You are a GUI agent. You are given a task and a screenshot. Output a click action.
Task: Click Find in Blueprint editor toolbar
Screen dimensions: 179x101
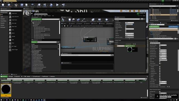pyautogui.click(x=78, y=20)
